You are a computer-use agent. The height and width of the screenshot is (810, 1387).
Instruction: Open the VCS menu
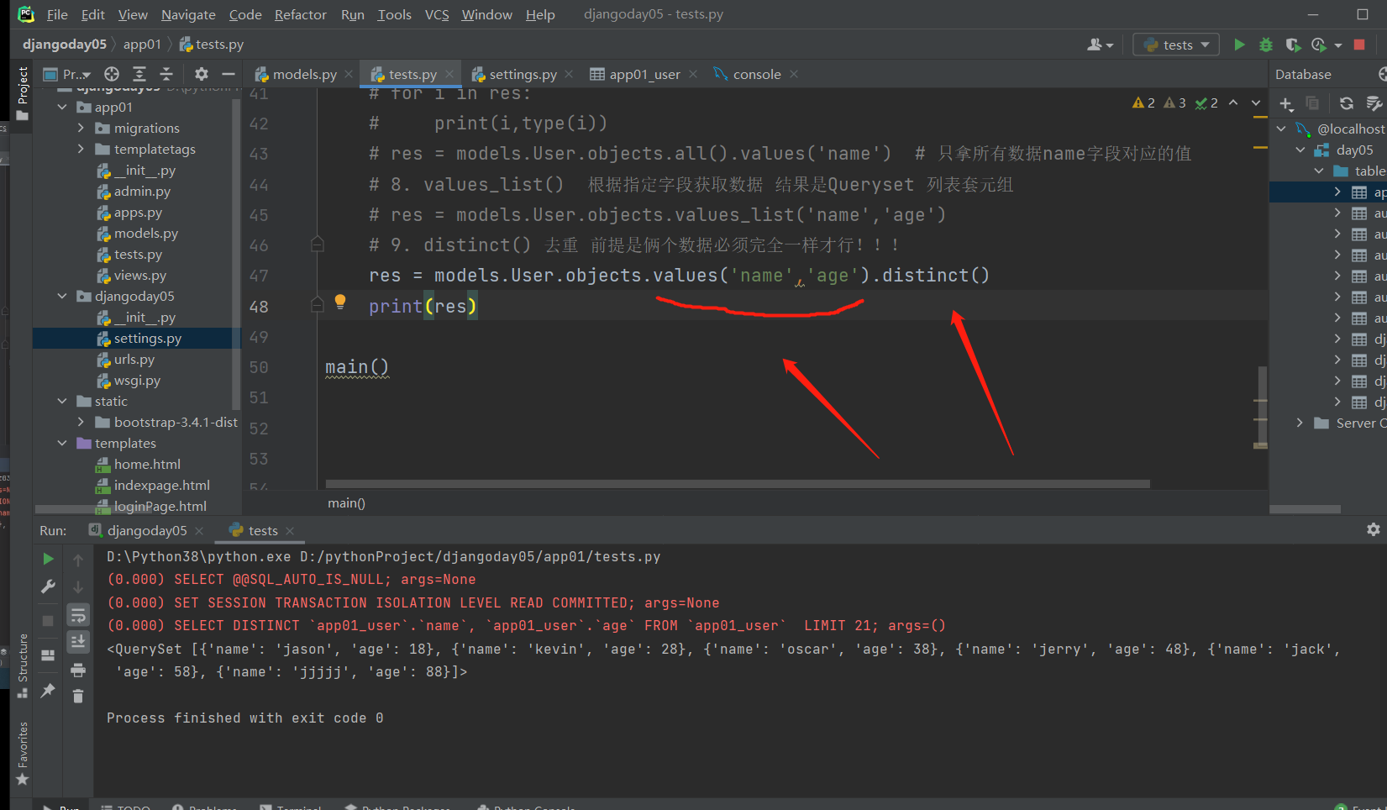[x=437, y=14]
